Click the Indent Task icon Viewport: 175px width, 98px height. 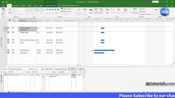[50, 13]
